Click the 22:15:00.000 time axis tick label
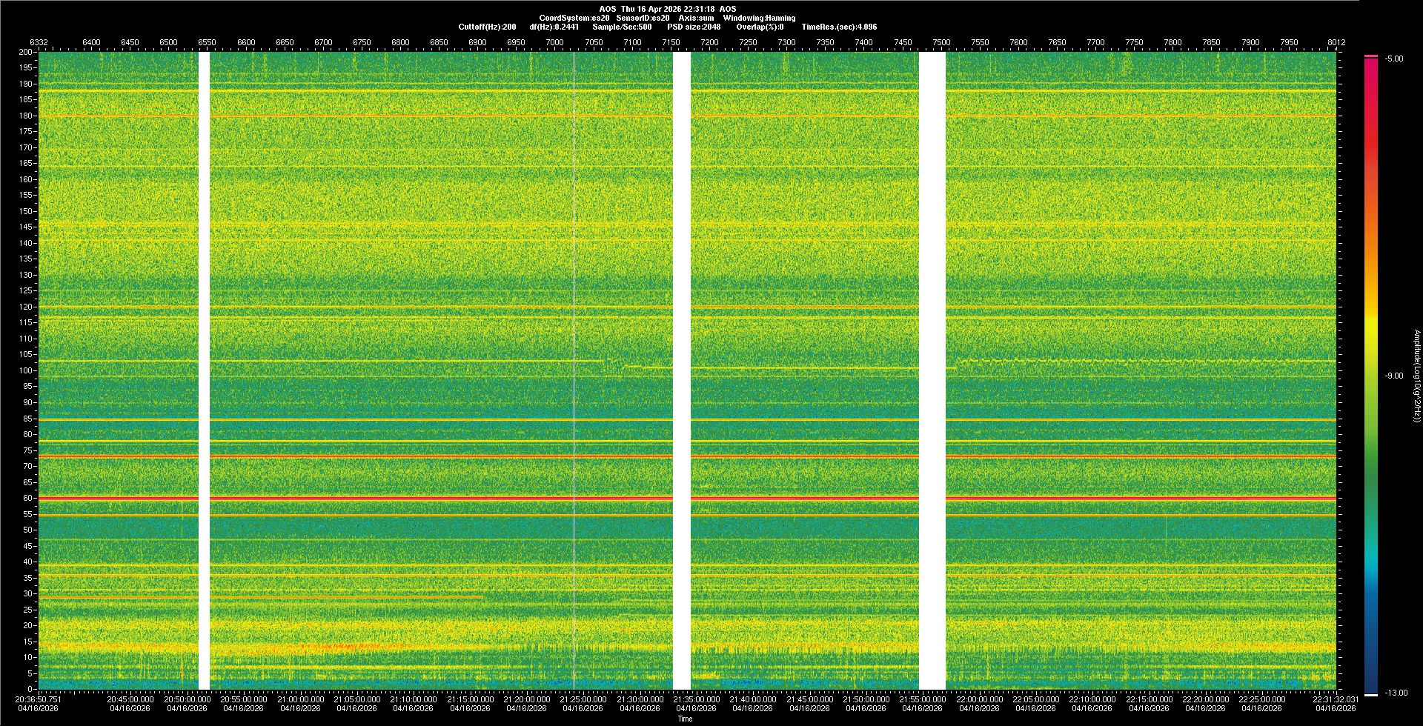The width and height of the screenshot is (1423, 726). (1149, 699)
